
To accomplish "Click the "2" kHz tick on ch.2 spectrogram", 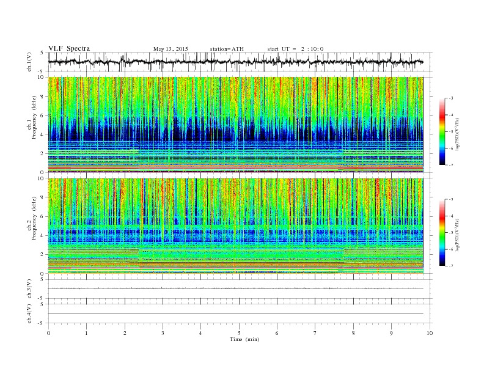I will (43, 255).
